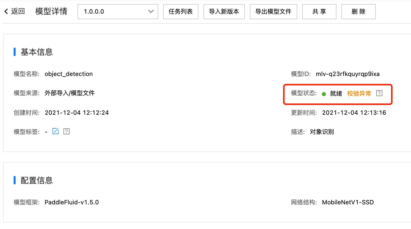Click the model name object_detection text

[69, 74]
